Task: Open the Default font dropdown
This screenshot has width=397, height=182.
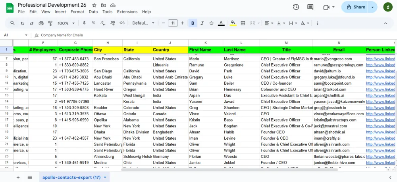Action: point(143,23)
